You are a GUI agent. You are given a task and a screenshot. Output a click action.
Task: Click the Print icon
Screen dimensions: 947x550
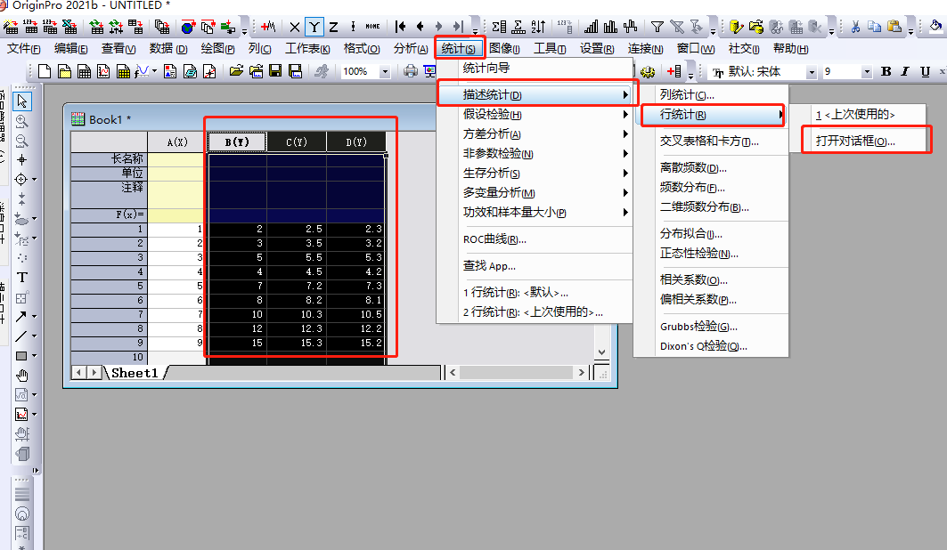pyautogui.click(x=411, y=71)
